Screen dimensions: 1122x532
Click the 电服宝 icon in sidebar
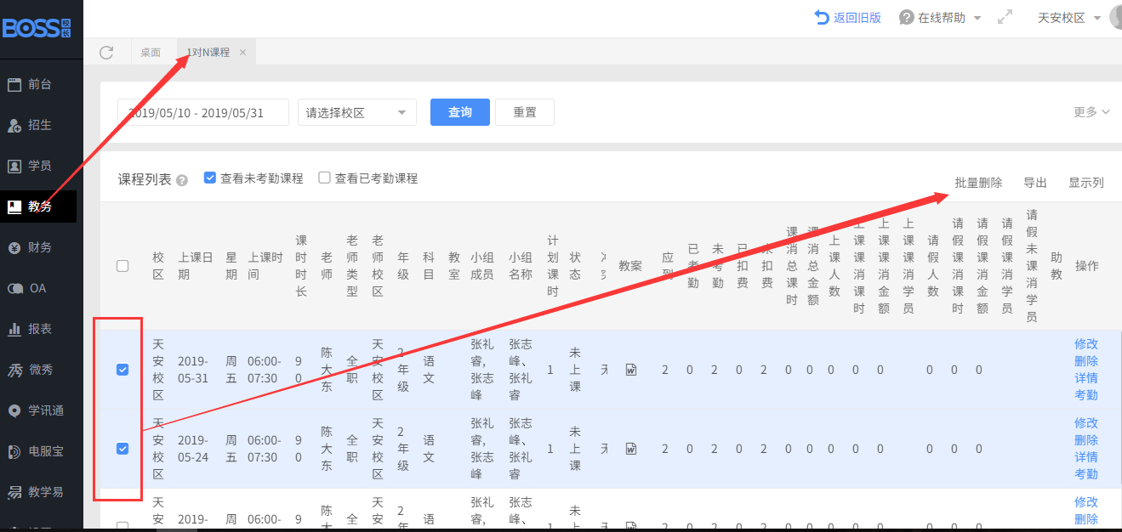pos(14,451)
